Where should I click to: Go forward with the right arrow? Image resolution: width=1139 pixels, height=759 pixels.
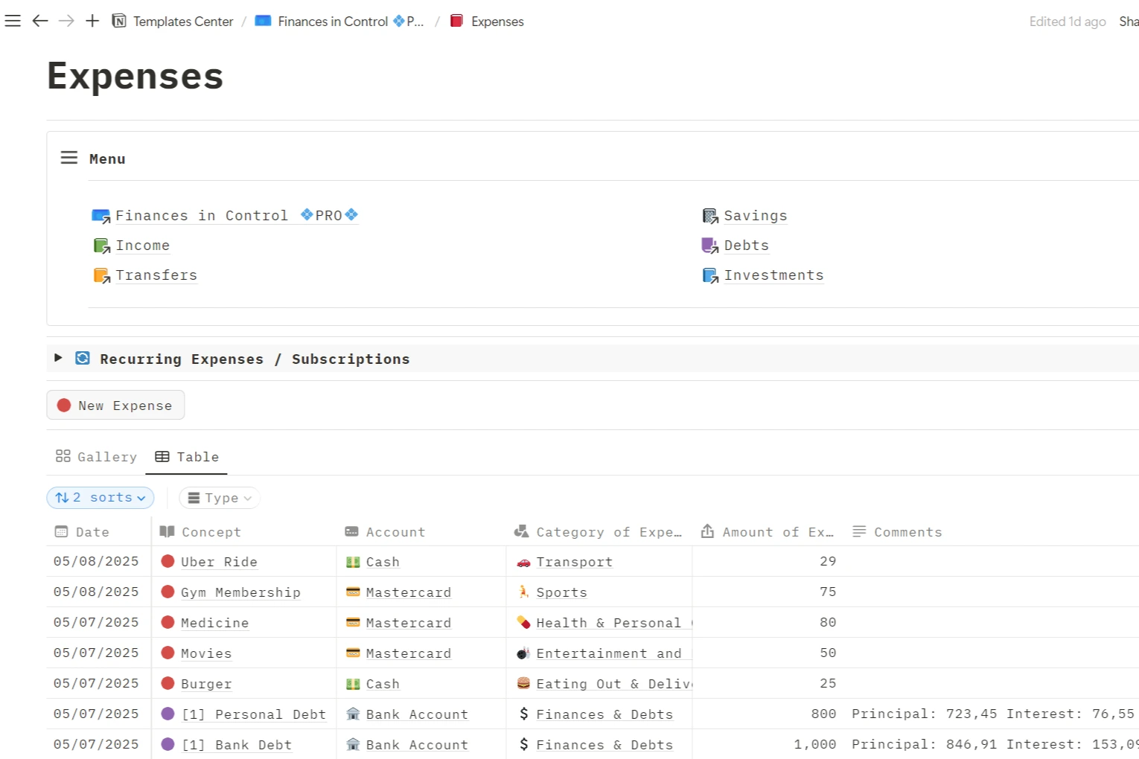point(66,21)
